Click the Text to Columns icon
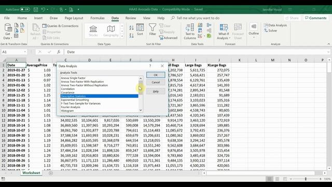The height and width of the screenshot is (187, 332). tap(190, 31)
